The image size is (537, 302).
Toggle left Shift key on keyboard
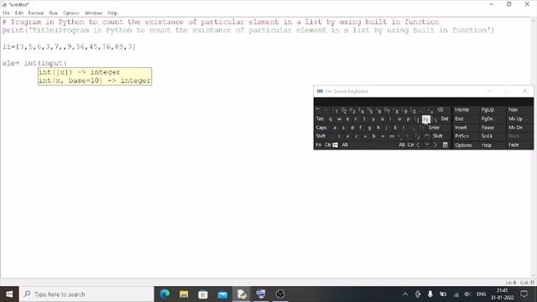321,136
